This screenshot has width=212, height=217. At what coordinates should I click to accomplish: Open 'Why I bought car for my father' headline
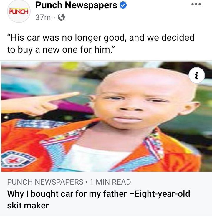point(99,199)
